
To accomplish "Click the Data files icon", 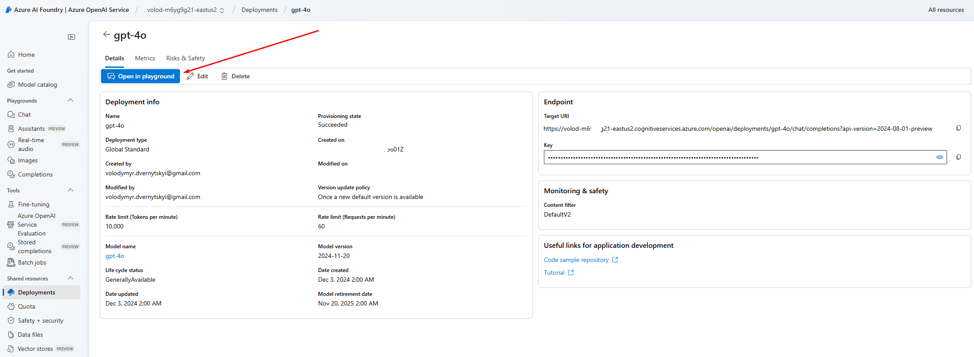I will coord(11,335).
